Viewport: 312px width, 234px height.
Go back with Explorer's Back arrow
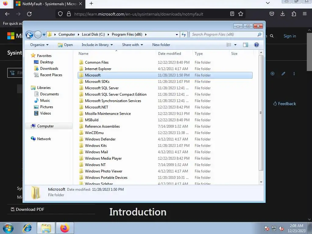tap(30, 35)
